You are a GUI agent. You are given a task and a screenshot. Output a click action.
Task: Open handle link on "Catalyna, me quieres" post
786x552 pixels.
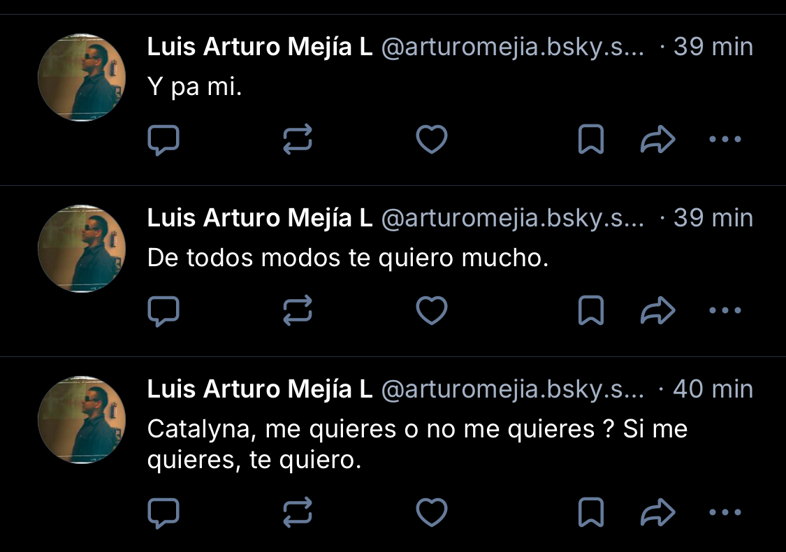[512, 389]
